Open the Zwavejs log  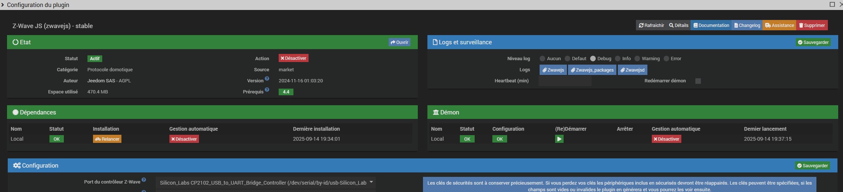(x=553, y=70)
